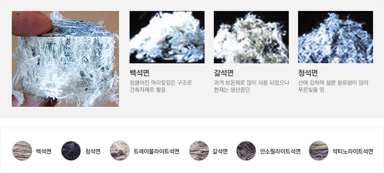Select the 갈석면 circular sample icon
This screenshot has width=384, height=173.
199,151
